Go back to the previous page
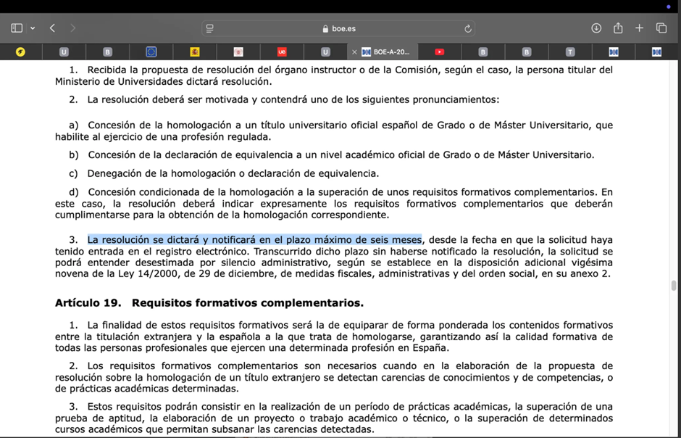 tap(53, 28)
